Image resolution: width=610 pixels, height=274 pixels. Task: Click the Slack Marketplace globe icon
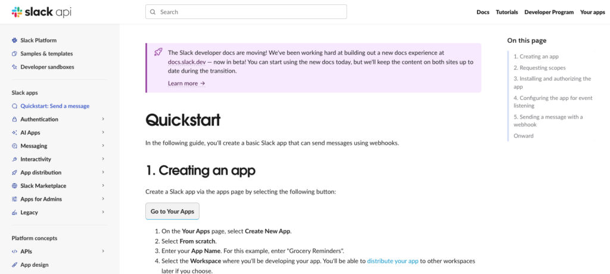14,186
